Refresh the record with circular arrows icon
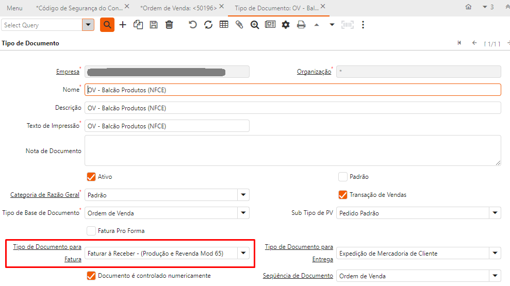Viewport: 510px width, 286px height. [208, 25]
